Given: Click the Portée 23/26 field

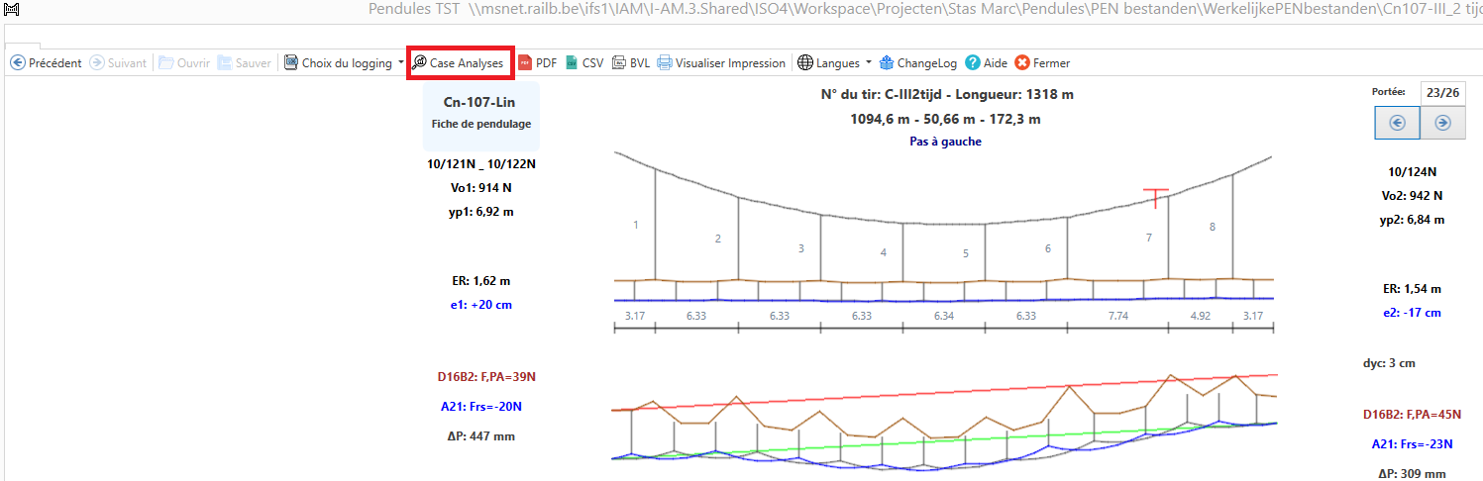Looking at the screenshot, I should pos(1442,92).
